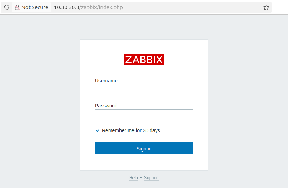Click the bullet separator between Help and Support
This screenshot has width=288, height=188.
141,178
